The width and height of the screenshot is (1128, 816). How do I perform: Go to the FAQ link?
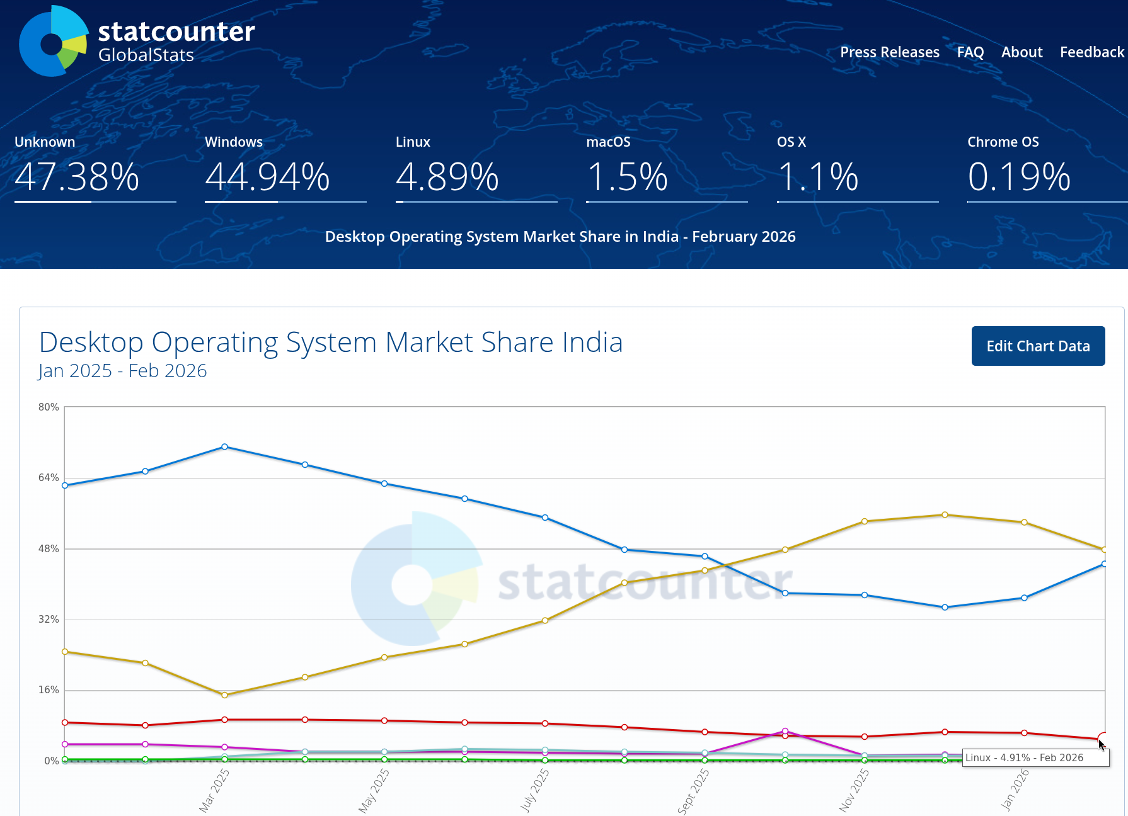tap(970, 52)
